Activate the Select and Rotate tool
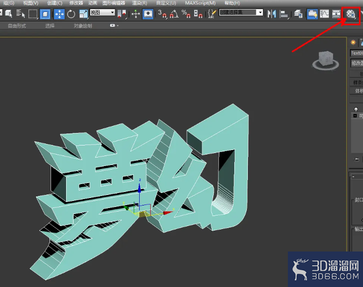This screenshot has width=363, height=287. pos(71,14)
